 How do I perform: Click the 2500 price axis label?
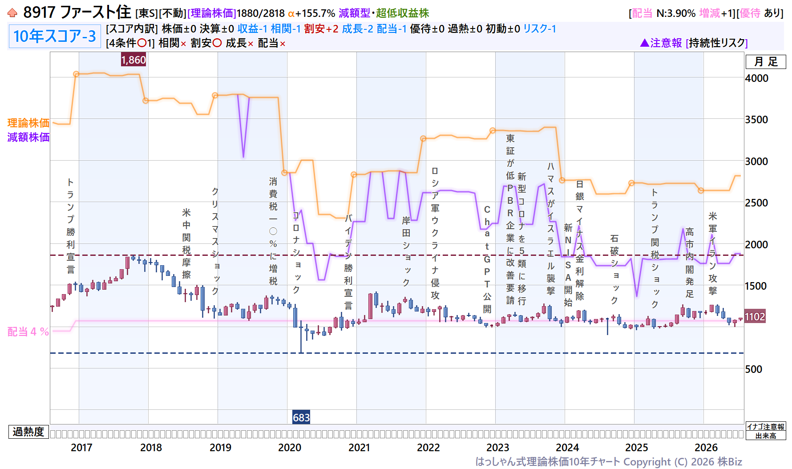tap(757, 202)
